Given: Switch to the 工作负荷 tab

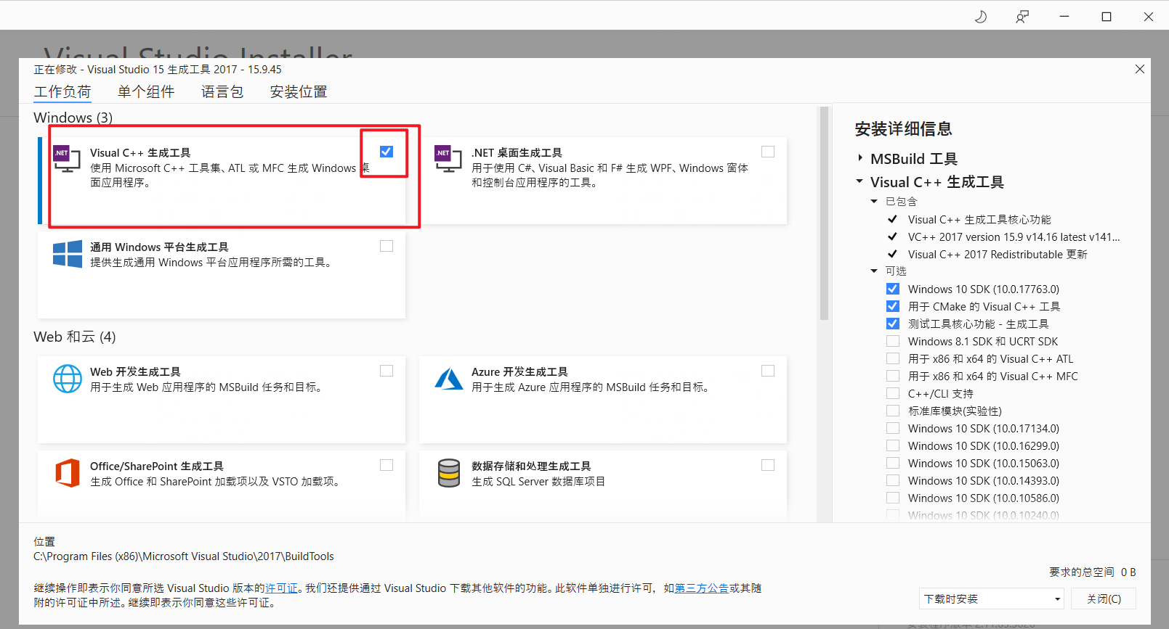Looking at the screenshot, I should pos(62,92).
